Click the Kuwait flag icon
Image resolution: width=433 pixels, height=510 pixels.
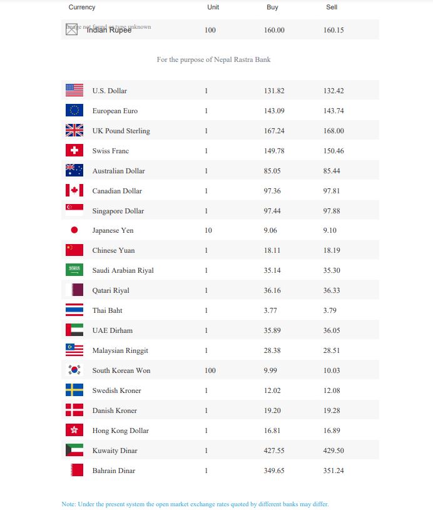74,450
